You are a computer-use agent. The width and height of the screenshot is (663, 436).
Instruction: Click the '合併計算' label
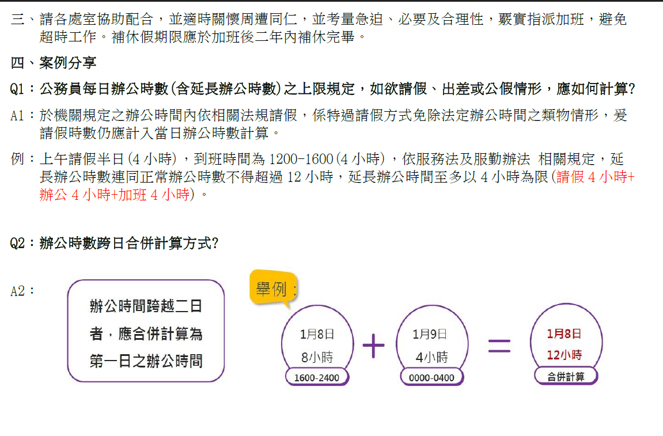point(566,376)
